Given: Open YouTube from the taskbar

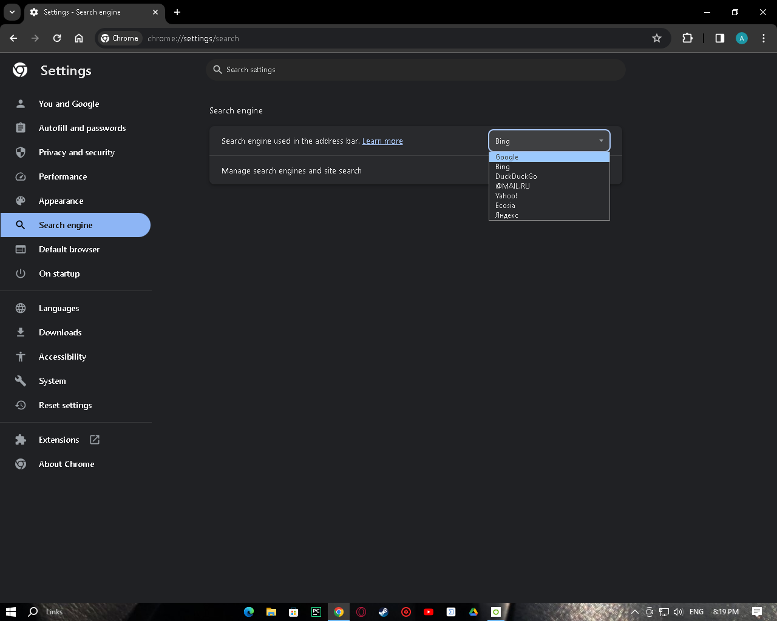Looking at the screenshot, I should [x=429, y=612].
